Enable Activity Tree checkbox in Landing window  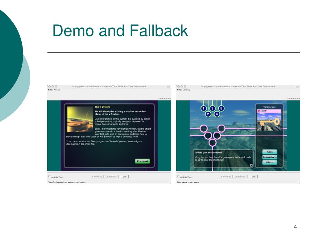(178, 177)
